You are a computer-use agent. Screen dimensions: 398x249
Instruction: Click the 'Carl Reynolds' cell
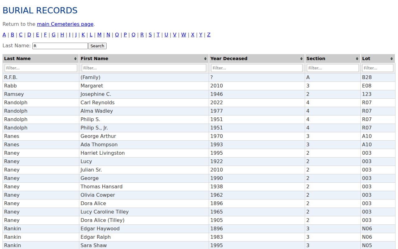[144, 103]
